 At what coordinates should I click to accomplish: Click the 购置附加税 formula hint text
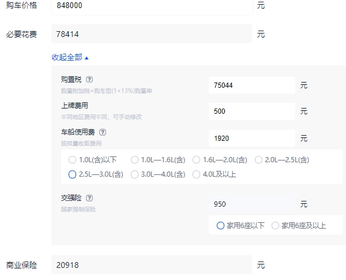coord(107,91)
